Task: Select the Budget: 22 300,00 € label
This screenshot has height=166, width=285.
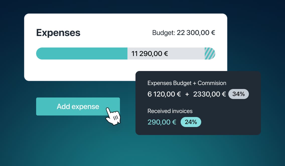Action: 184,33
